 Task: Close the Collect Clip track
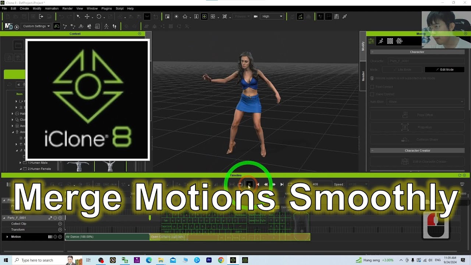[60, 224]
